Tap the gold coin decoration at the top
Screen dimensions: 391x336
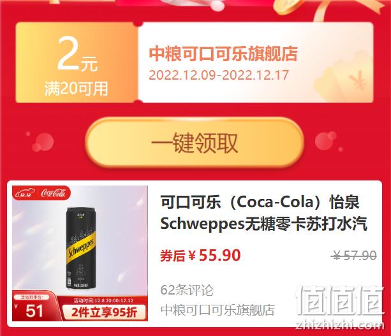pyautogui.click(x=287, y=7)
